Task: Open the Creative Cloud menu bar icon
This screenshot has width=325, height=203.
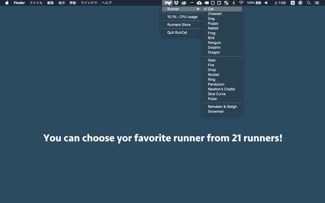Action: click(183, 3)
